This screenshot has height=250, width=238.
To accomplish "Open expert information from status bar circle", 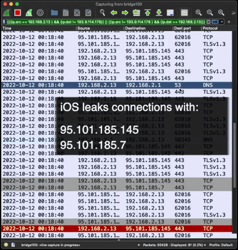I will point(6,245).
